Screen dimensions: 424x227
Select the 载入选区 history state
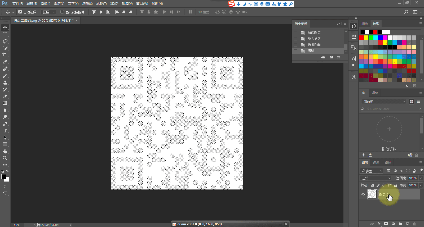click(314, 39)
